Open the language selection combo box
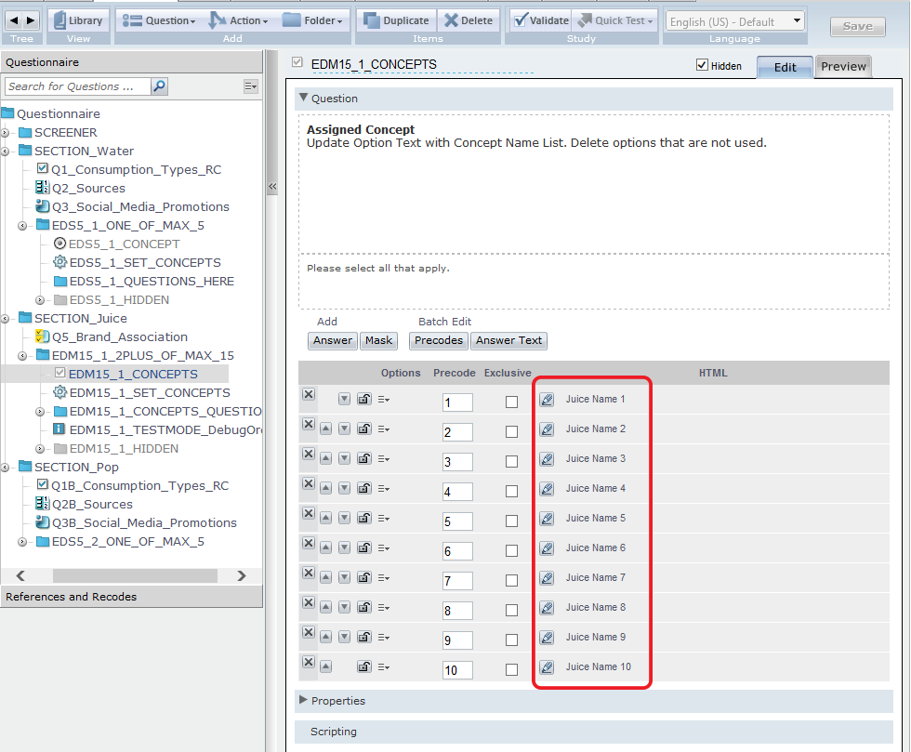 pyautogui.click(x=735, y=21)
